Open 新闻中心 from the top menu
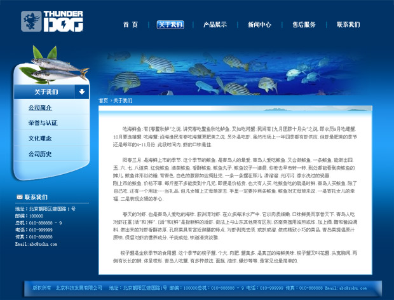This screenshot has width=394, height=300. point(259,25)
